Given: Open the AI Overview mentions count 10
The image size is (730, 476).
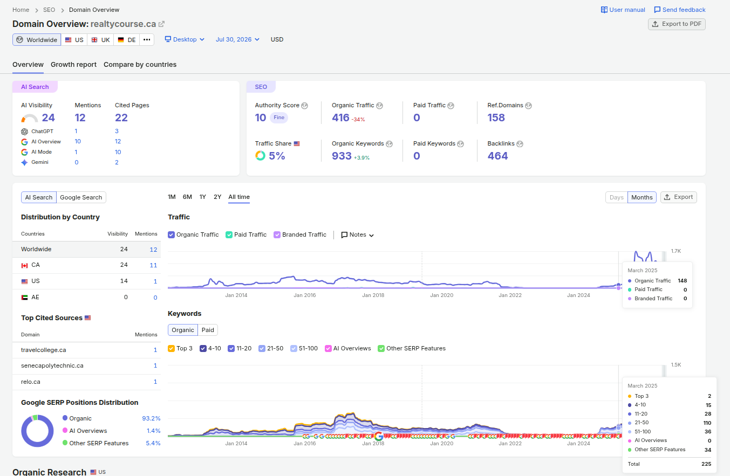Looking at the screenshot, I should 78,141.
